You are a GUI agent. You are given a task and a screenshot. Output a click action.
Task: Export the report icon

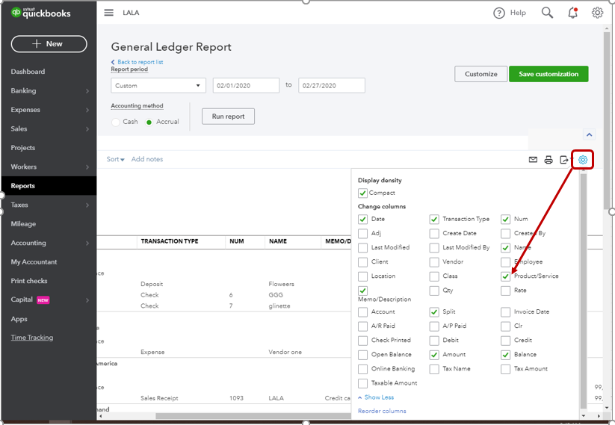[563, 160]
